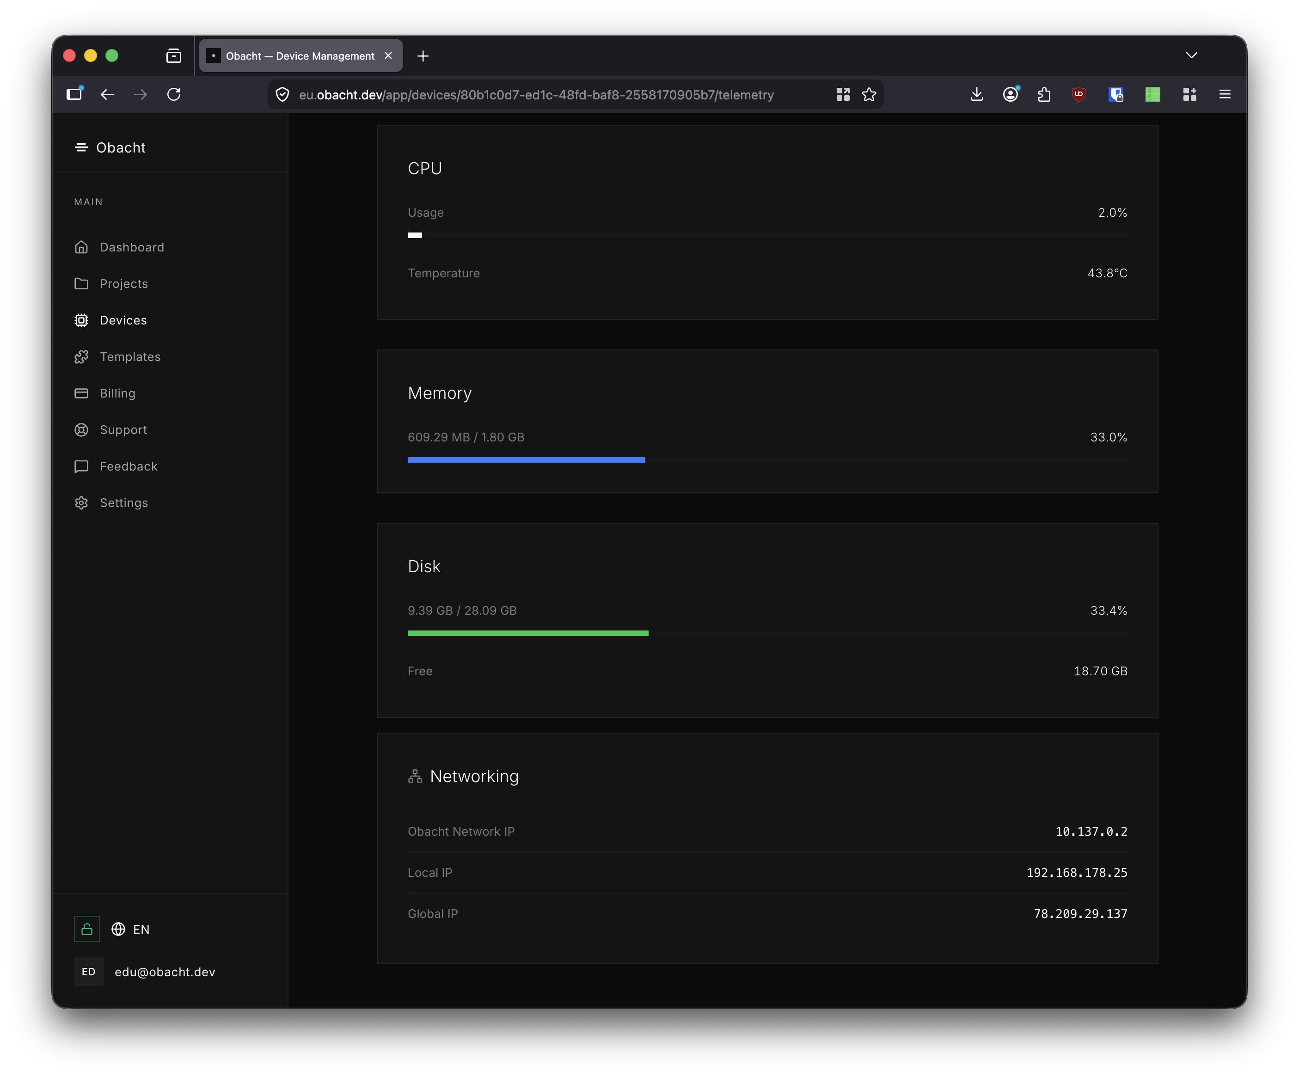Click the Settings gear icon

[81, 503]
